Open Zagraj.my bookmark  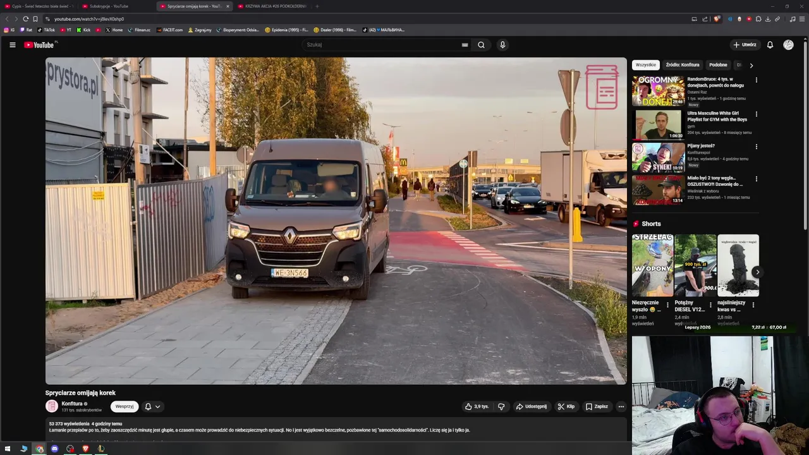click(200, 30)
